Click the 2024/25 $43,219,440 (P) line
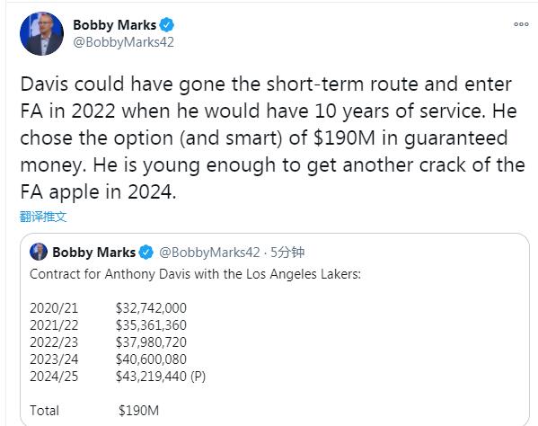The width and height of the screenshot is (538, 426). (118, 377)
